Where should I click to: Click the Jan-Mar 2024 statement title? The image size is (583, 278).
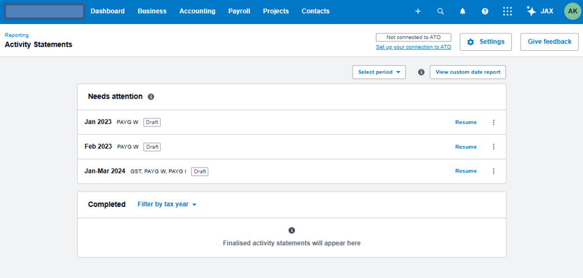(105, 171)
